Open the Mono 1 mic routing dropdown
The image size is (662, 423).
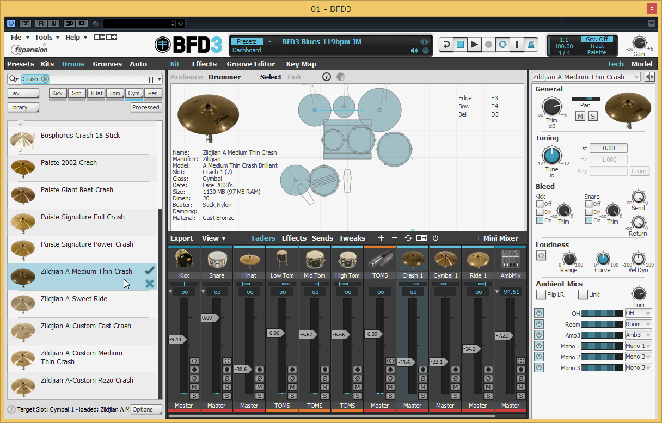638,346
